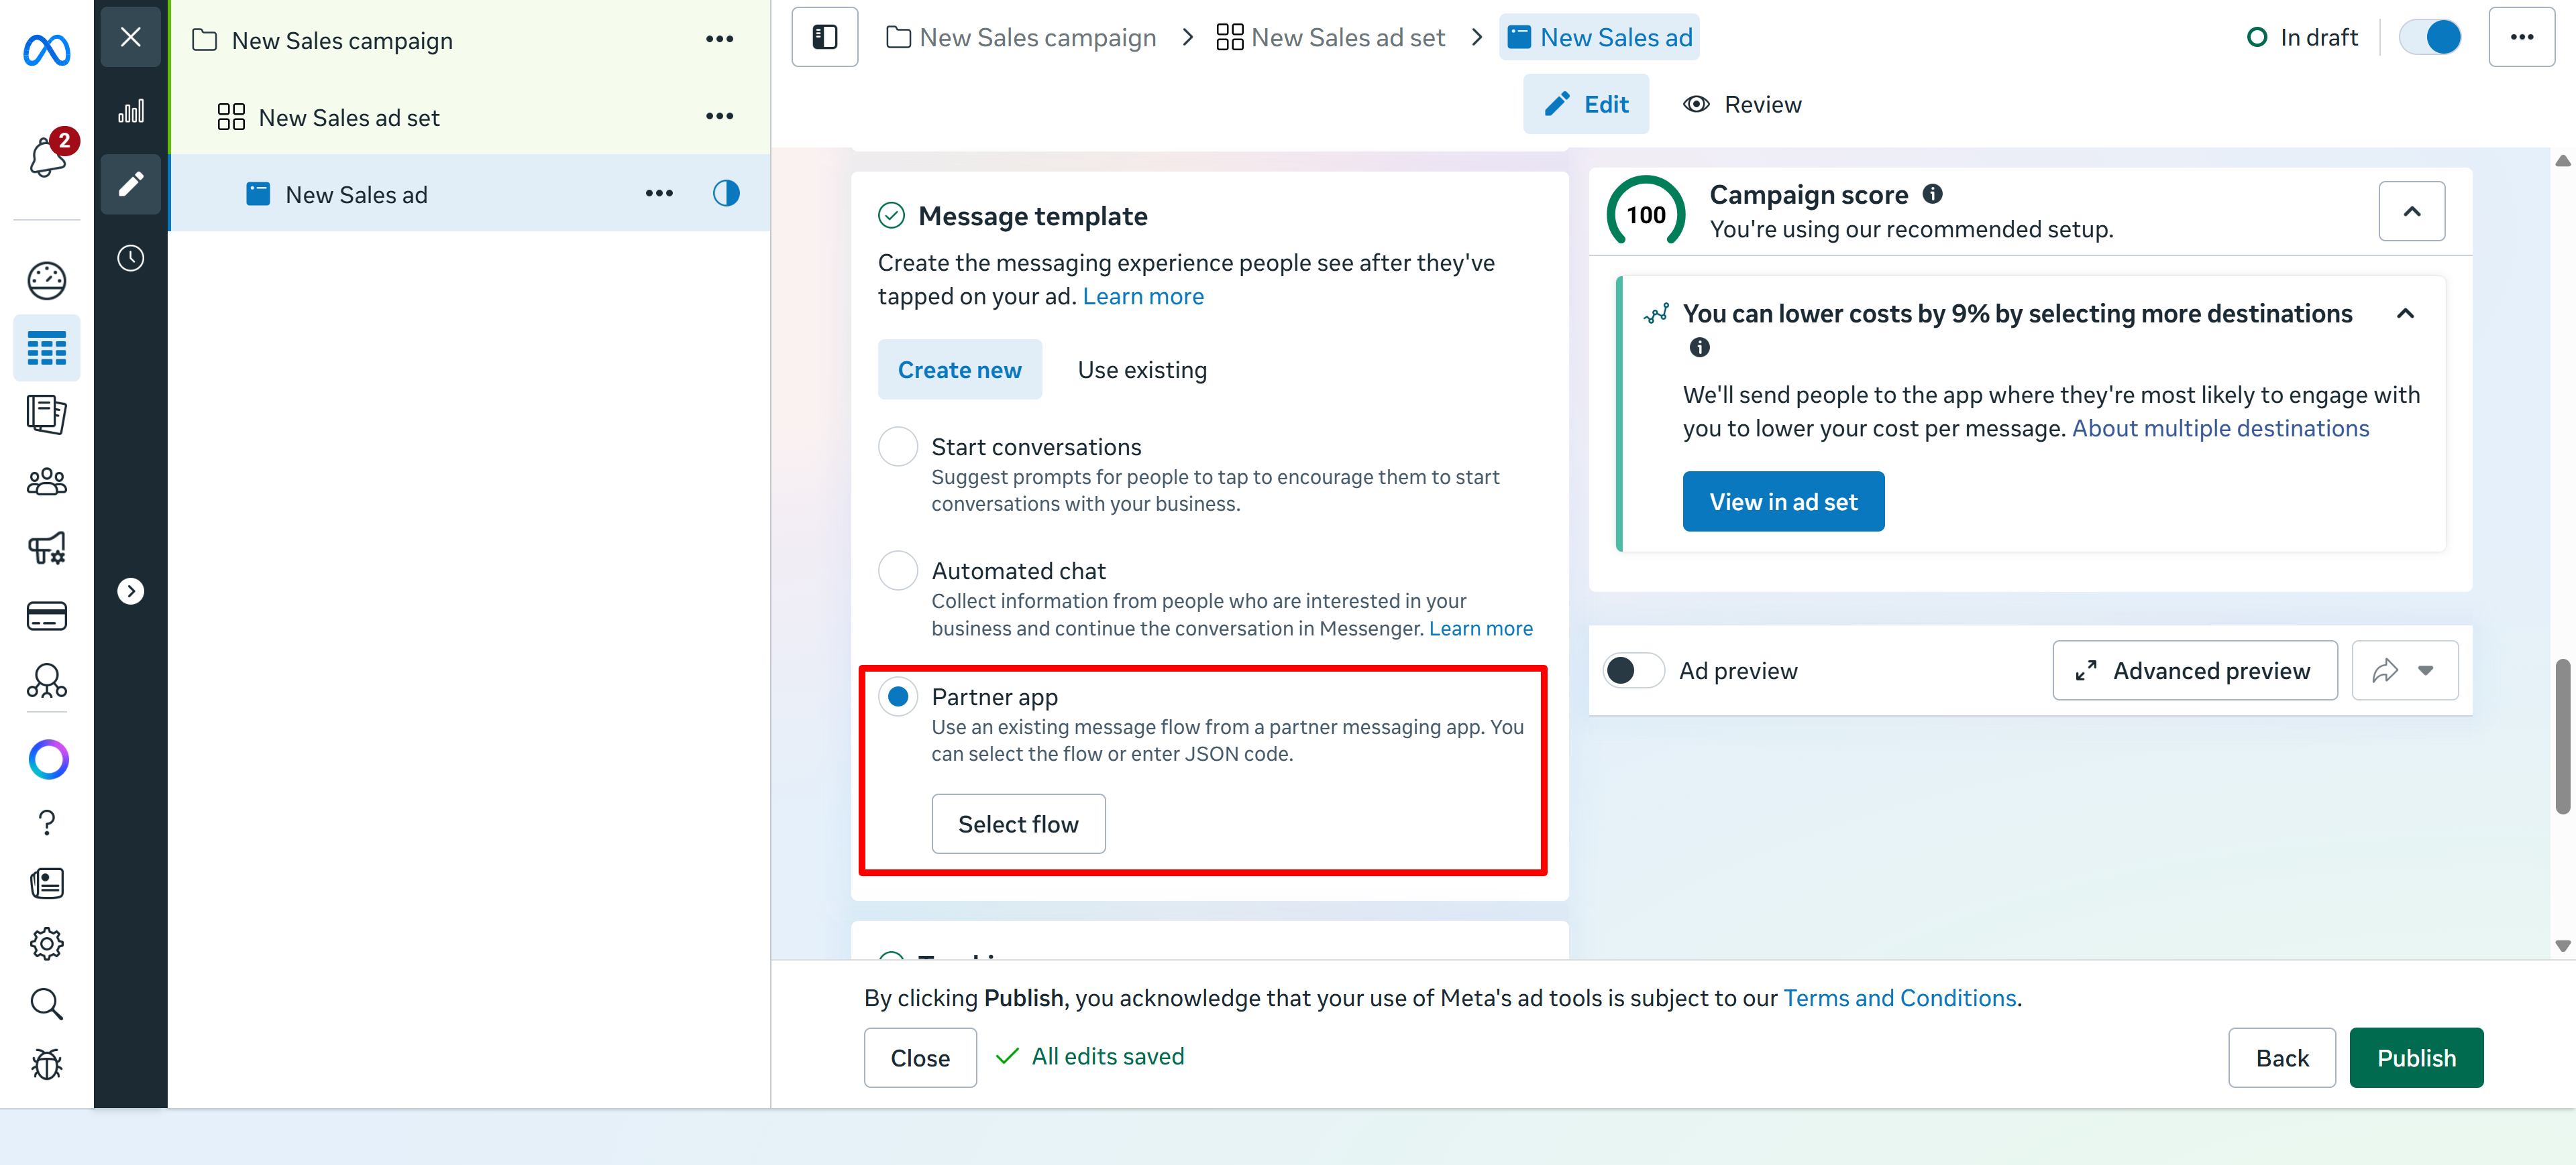Switch to the Review tab
Viewport: 2576px width, 1165px height.
[1742, 104]
